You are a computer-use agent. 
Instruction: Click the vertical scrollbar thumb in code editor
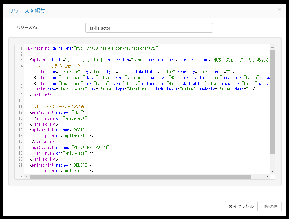(272, 101)
